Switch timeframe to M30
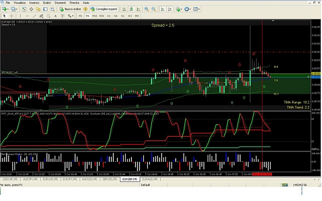This screenshot has width=322, height=201. pos(101,16)
